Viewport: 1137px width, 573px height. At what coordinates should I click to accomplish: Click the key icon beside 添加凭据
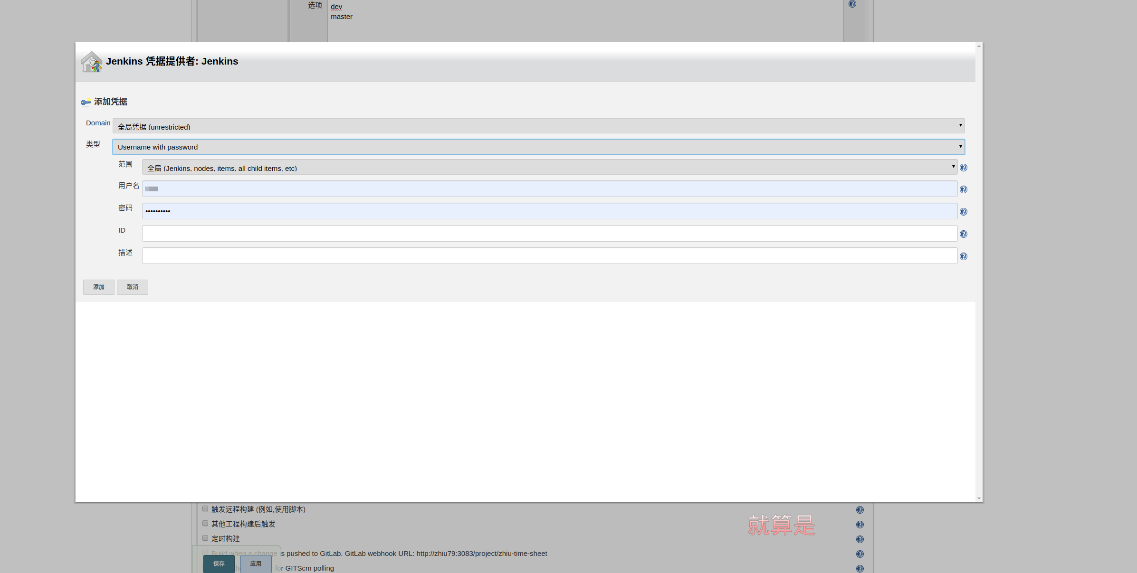(86, 102)
